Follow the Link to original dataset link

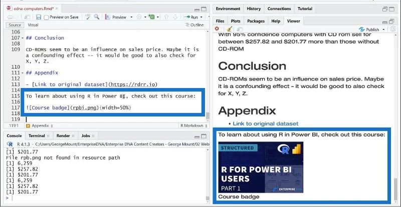tap(266, 124)
